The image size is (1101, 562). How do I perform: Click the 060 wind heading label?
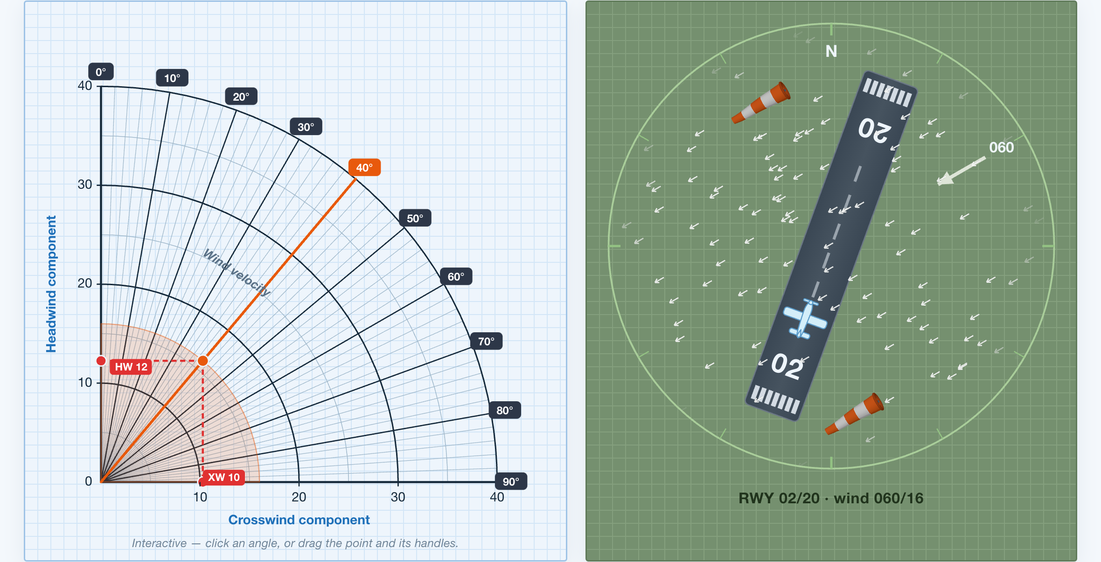[1001, 147]
